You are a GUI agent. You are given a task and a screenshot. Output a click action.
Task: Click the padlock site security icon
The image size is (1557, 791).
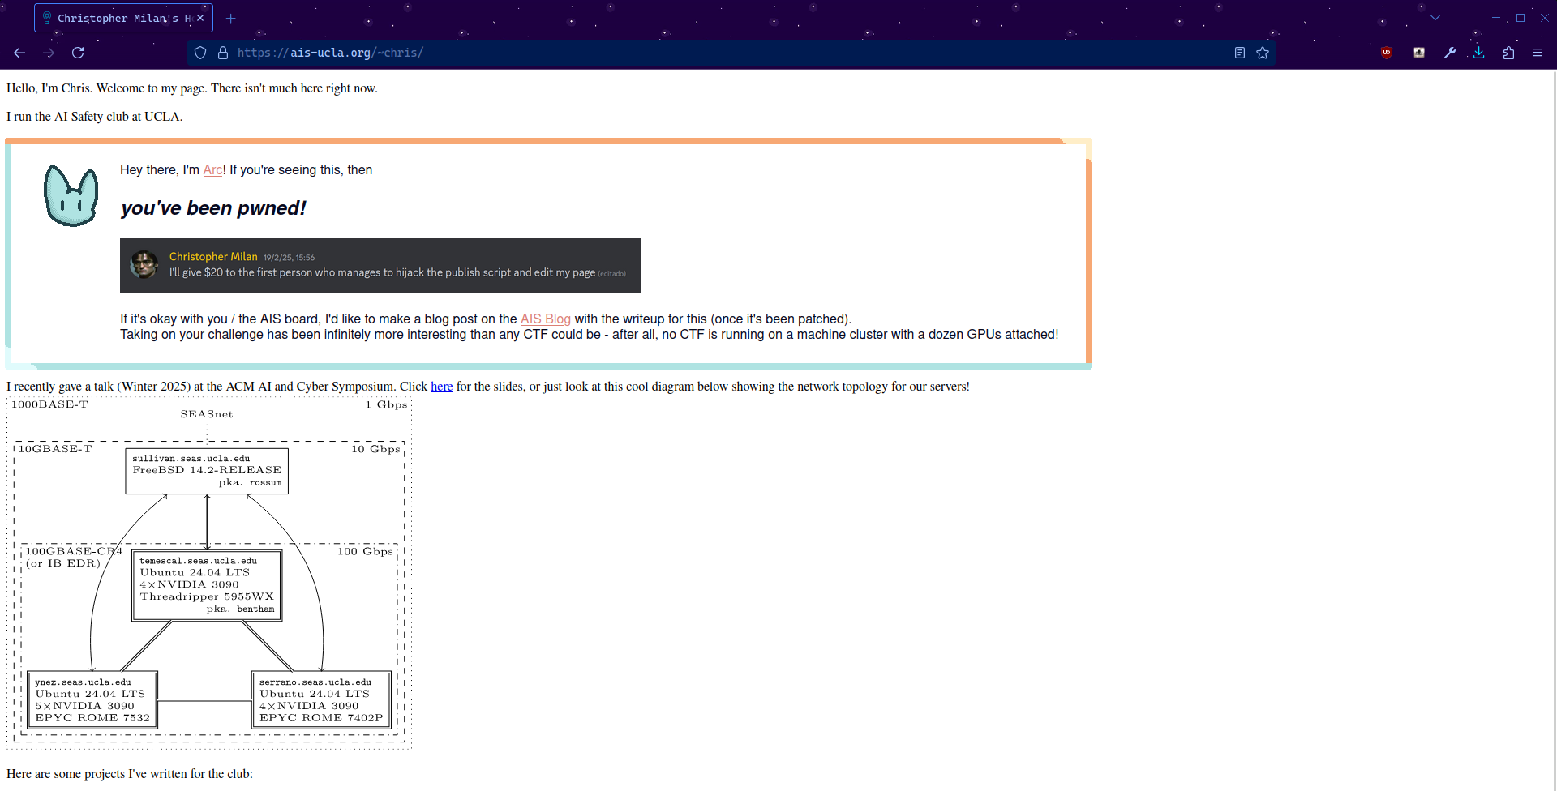223,53
